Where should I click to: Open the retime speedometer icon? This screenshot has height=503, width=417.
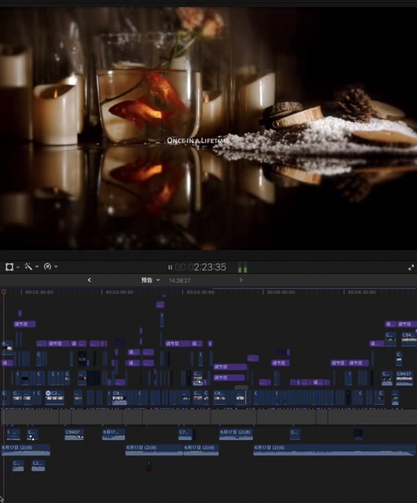pyautogui.click(x=47, y=267)
